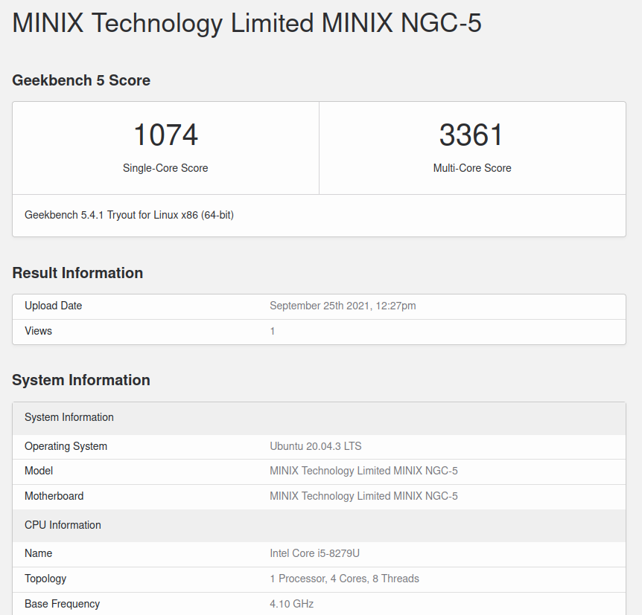This screenshot has width=642, height=615.
Task: Click the value Ubuntu 20.04.3 LTS
Action: (x=316, y=446)
